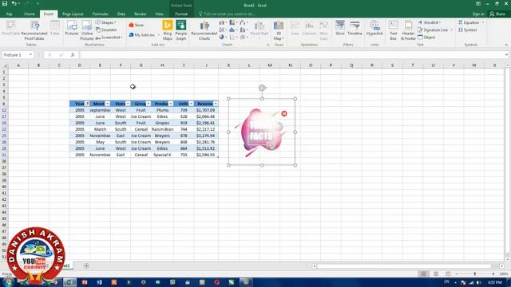Screen dimensions: 511x287
Task: Open the Symbol dialog
Action: (x=468, y=30)
